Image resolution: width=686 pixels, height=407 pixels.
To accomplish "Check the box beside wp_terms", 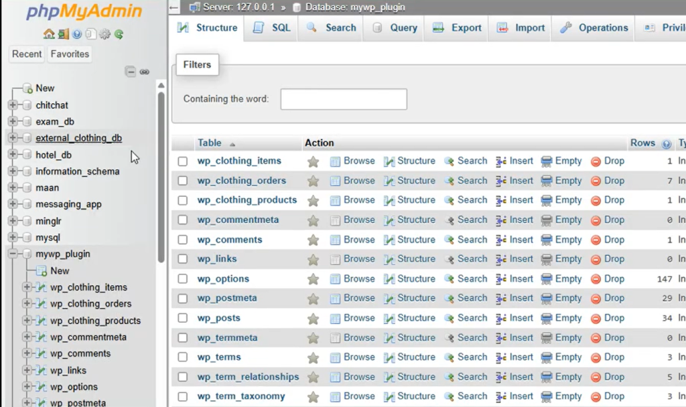I will coord(183,357).
